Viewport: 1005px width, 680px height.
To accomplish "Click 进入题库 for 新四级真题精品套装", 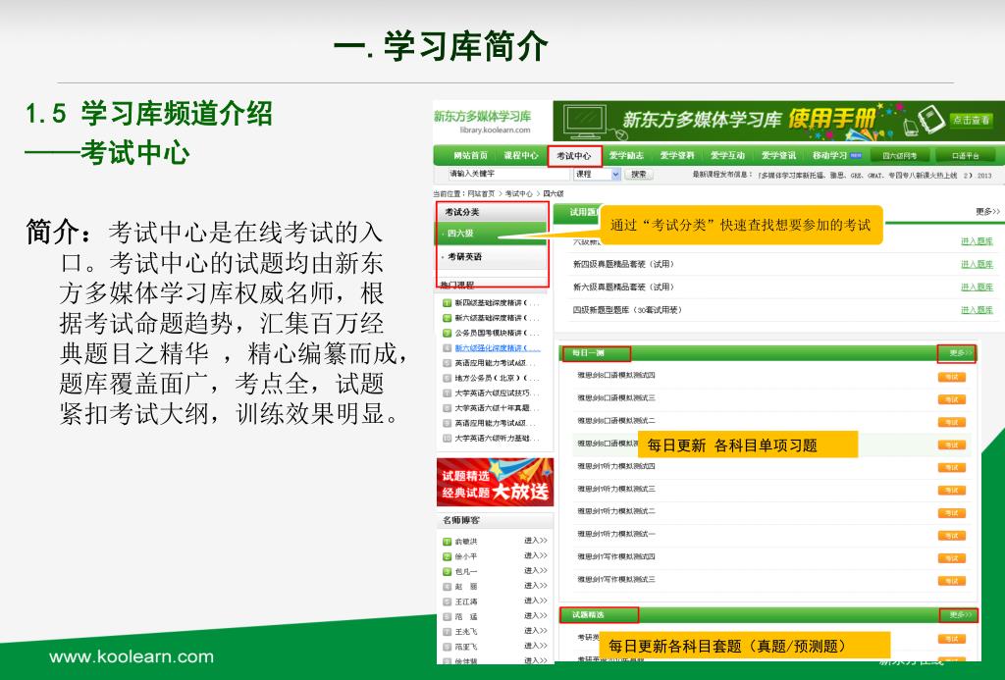I will pyautogui.click(x=977, y=264).
